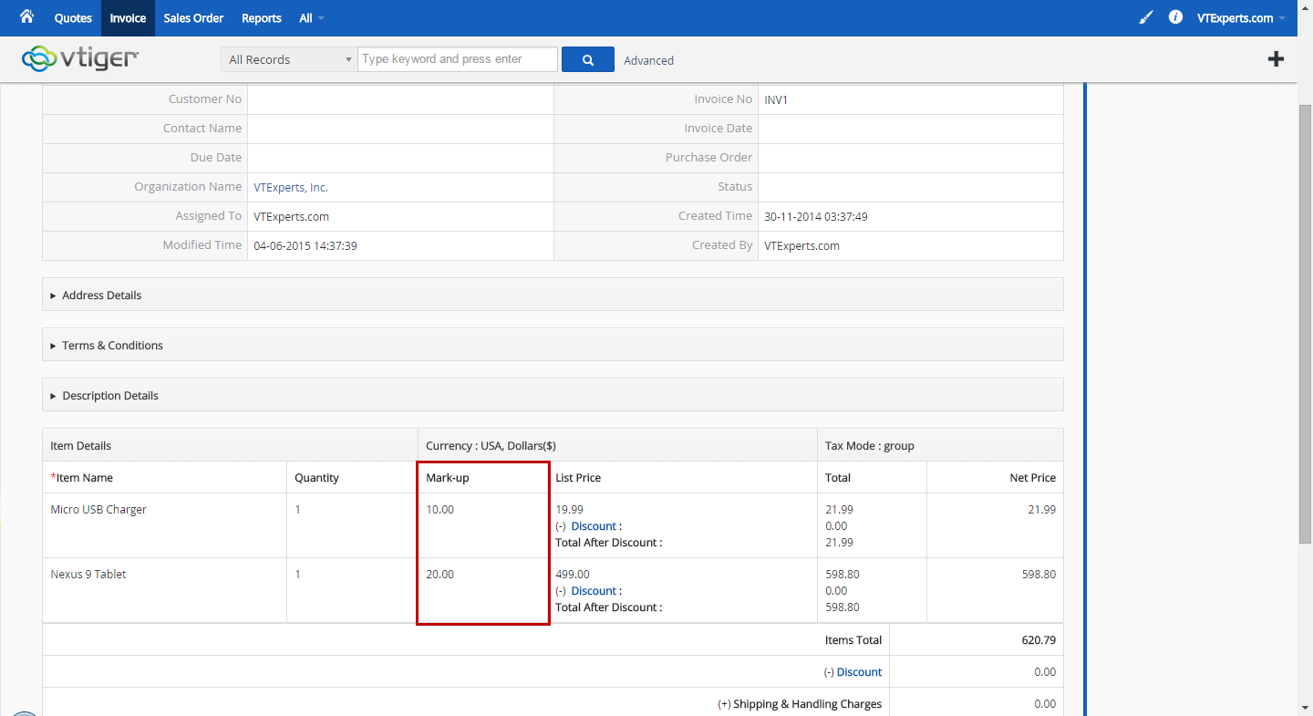Click net price 598.80 for Nexus tablet
Screen dimensions: 1313x716
click(1039, 575)
